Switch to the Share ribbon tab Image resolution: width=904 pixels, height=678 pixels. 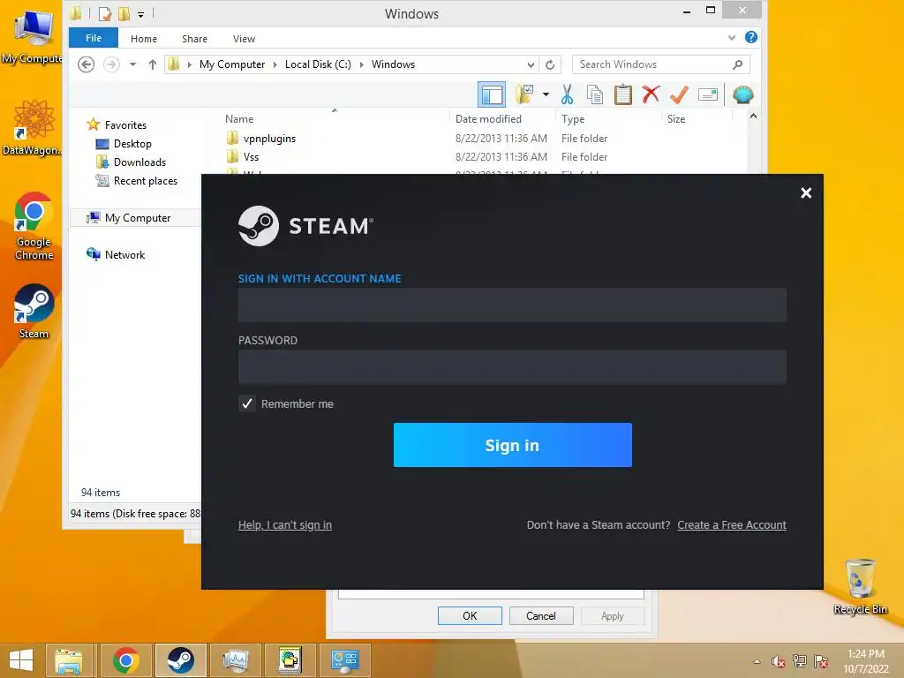(194, 39)
